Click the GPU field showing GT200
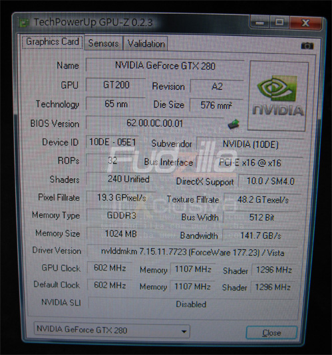The width and height of the screenshot is (332, 355). pos(116,85)
